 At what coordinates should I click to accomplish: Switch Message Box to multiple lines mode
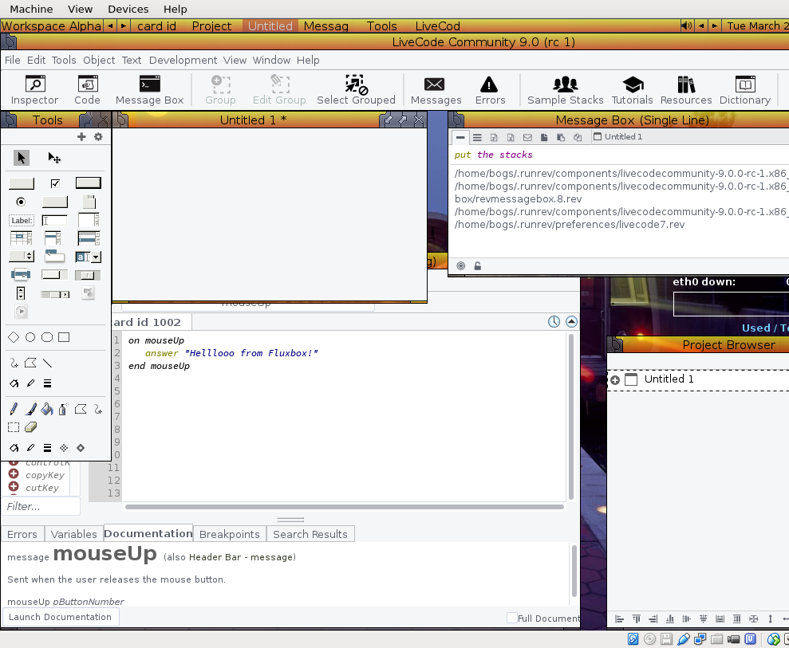(477, 137)
